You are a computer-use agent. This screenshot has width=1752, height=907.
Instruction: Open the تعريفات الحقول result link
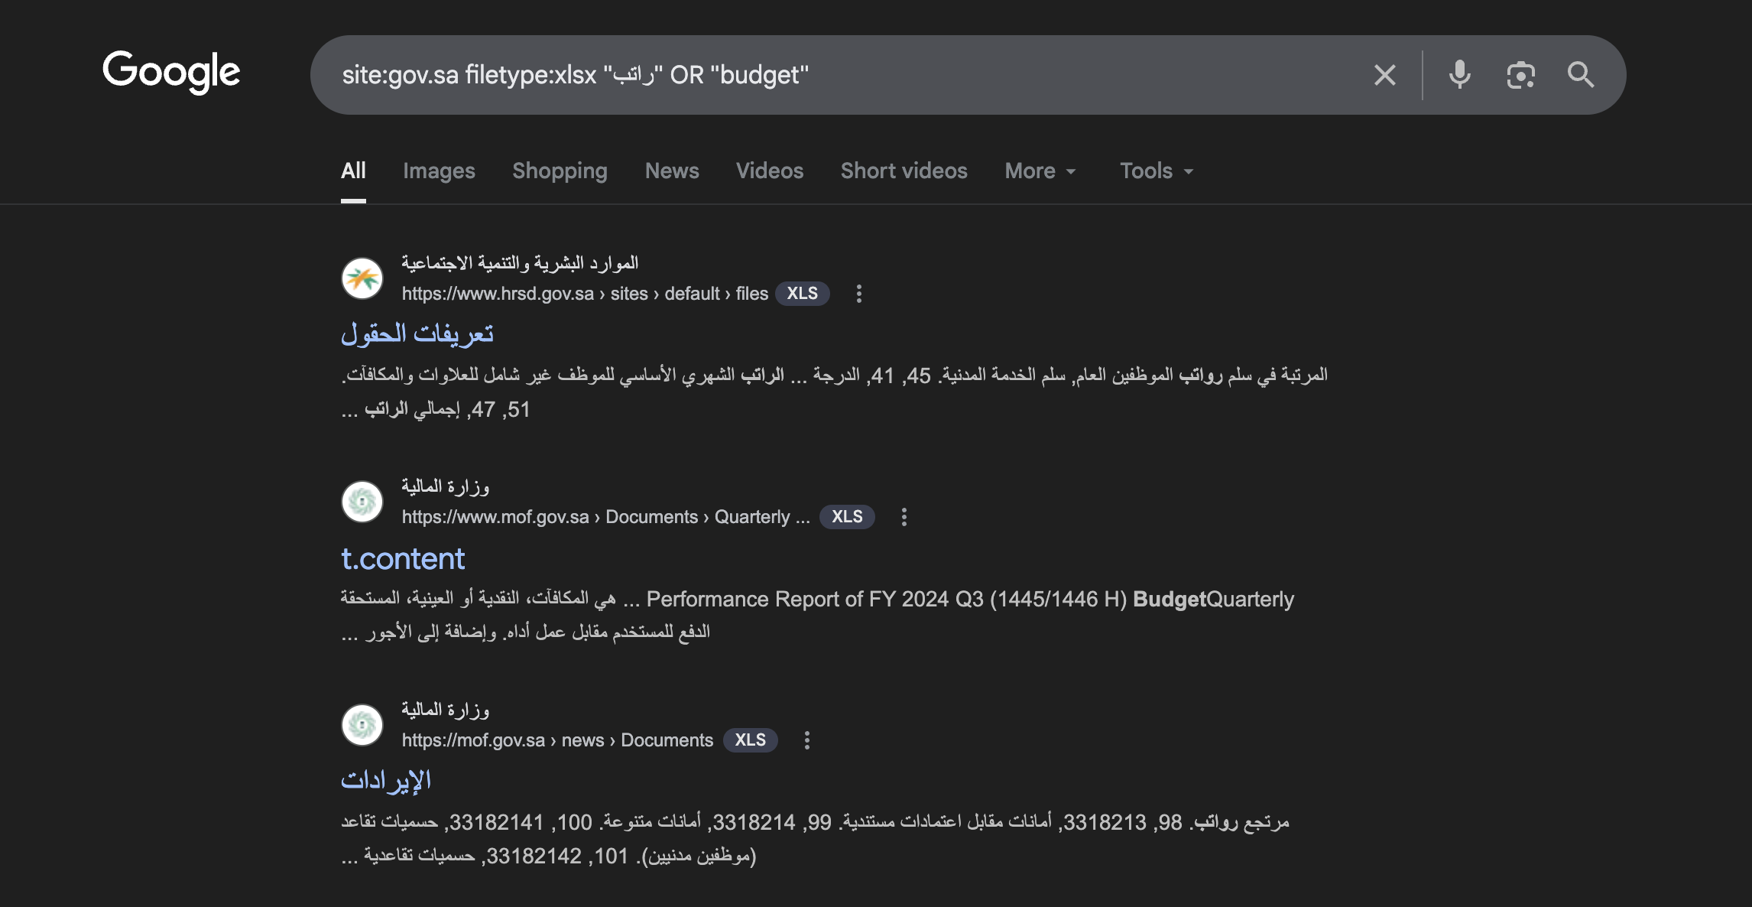417,334
